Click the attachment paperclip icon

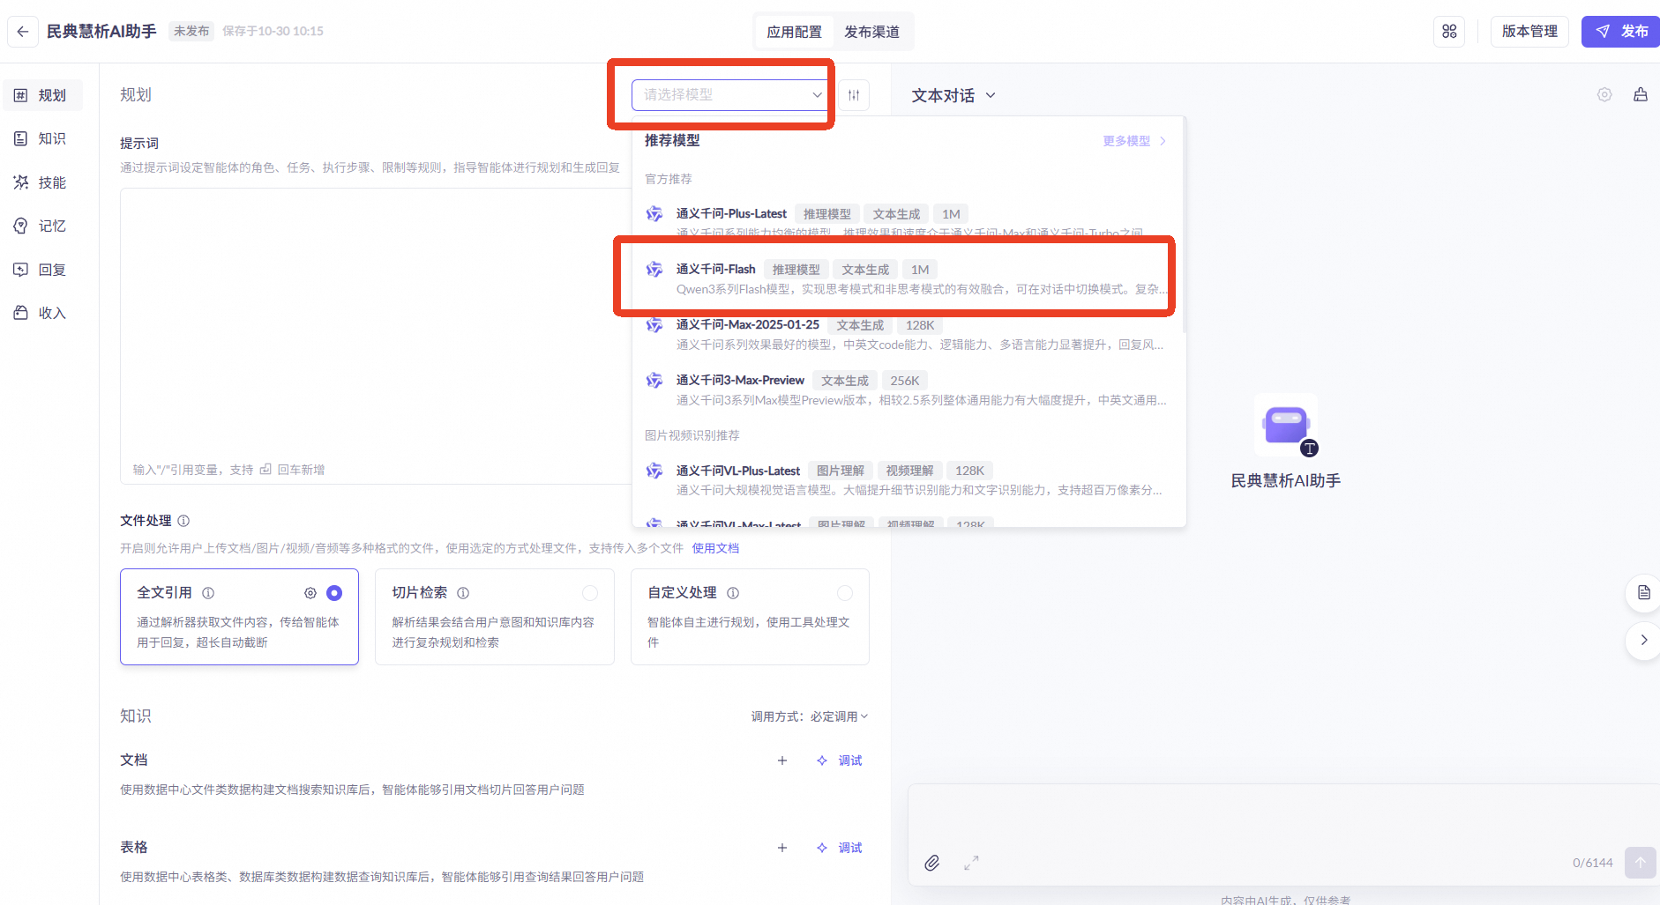tap(932, 863)
